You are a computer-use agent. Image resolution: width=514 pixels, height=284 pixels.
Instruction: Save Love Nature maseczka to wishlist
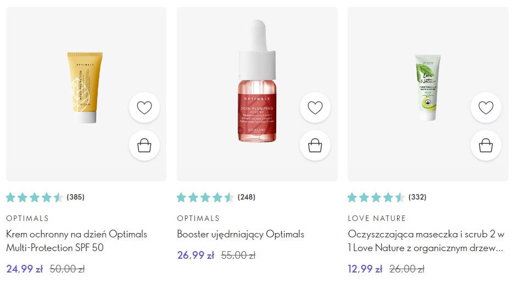486,107
